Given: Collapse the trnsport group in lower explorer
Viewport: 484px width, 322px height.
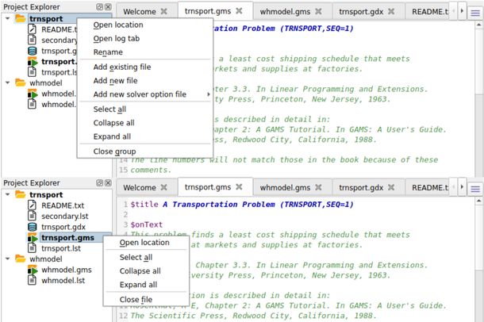Looking at the screenshot, I should pyautogui.click(x=8, y=194).
